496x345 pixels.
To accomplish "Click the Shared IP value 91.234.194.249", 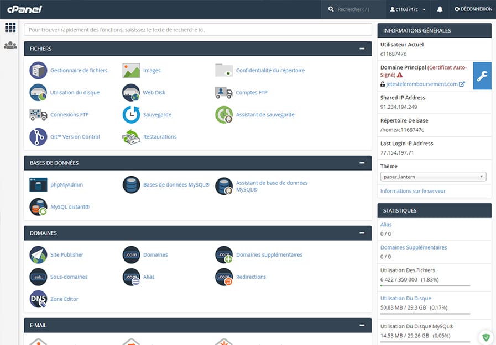I will tap(399, 107).
